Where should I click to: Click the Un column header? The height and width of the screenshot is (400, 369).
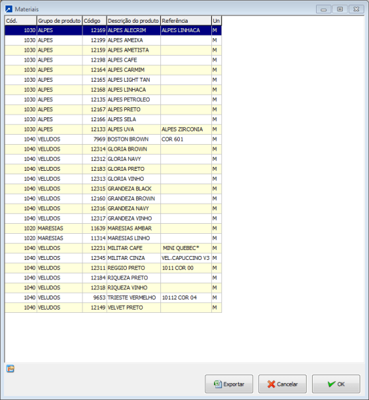(217, 21)
